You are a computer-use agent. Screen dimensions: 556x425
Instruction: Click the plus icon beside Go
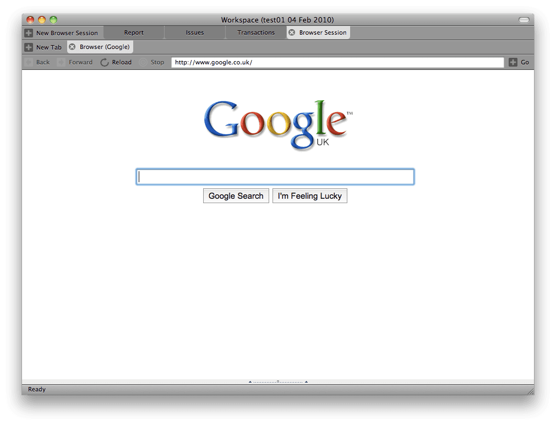coord(513,62)
